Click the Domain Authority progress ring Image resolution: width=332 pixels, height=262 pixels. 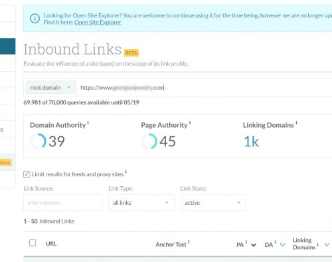[x=39, y=141]
